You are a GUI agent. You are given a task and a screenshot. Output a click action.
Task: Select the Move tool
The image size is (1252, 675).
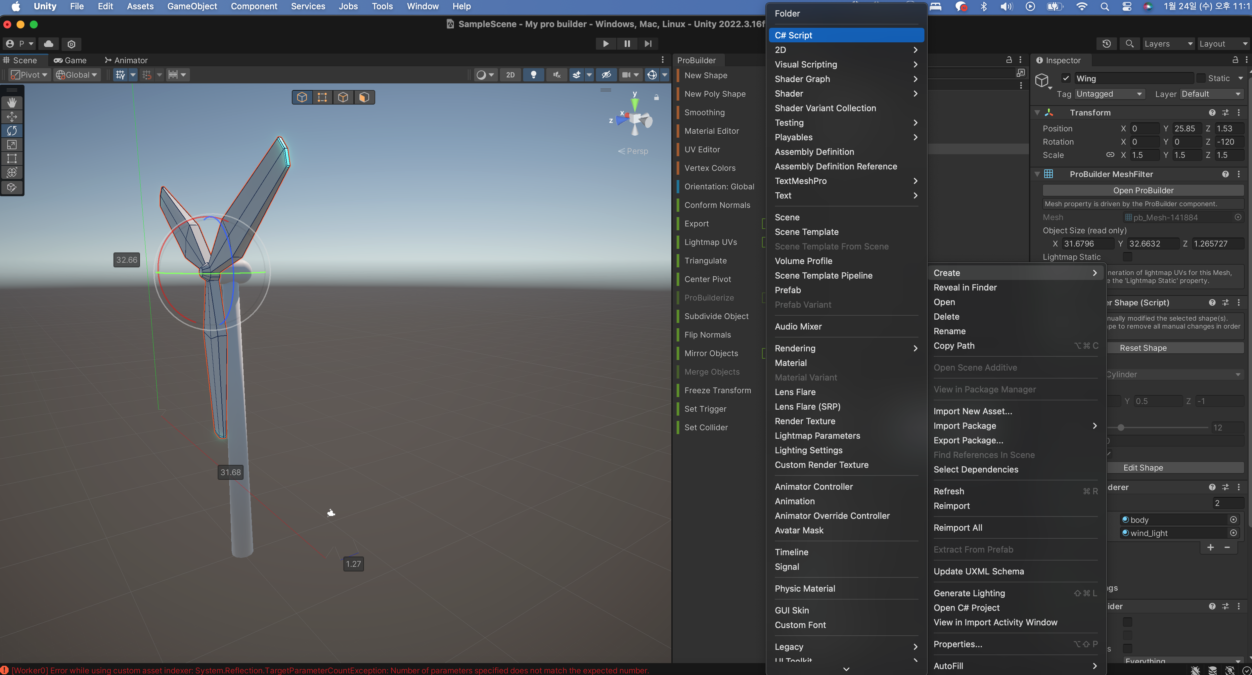pyautogui.click(x=12, y=116)
